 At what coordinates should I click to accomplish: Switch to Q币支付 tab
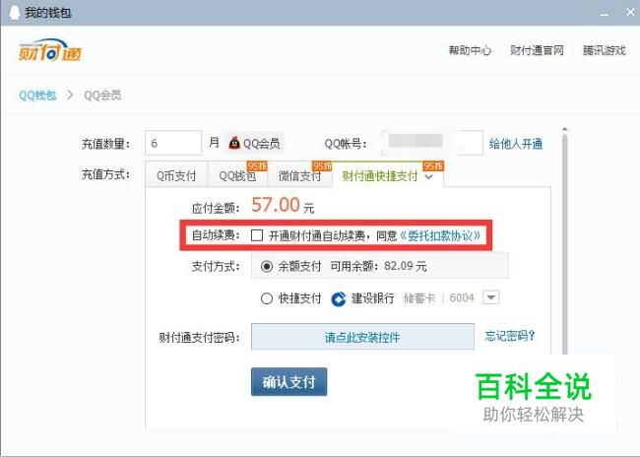point(176,175)
